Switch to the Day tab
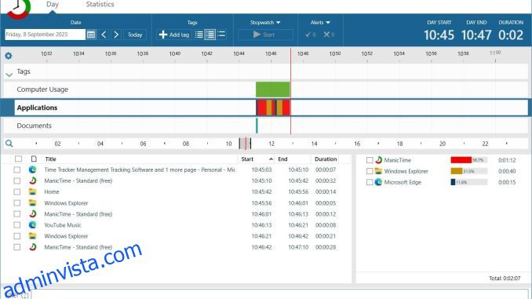Image resolution: width=532 pixels, height=299 pixels. click(x=53, y=5)
